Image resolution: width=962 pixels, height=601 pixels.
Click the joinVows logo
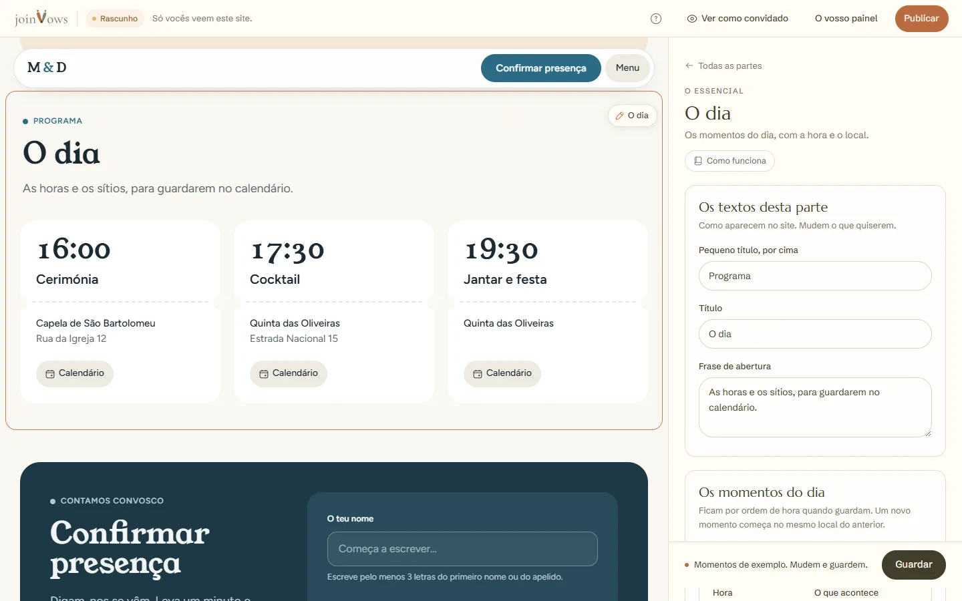click(41, 18)
